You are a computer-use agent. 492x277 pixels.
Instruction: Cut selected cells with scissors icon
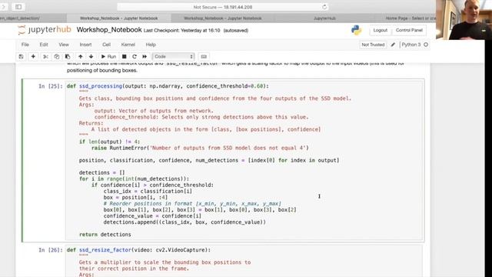(45, 56)
